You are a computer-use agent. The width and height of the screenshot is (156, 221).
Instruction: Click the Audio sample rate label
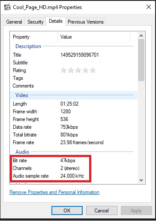tap(31, 176)
